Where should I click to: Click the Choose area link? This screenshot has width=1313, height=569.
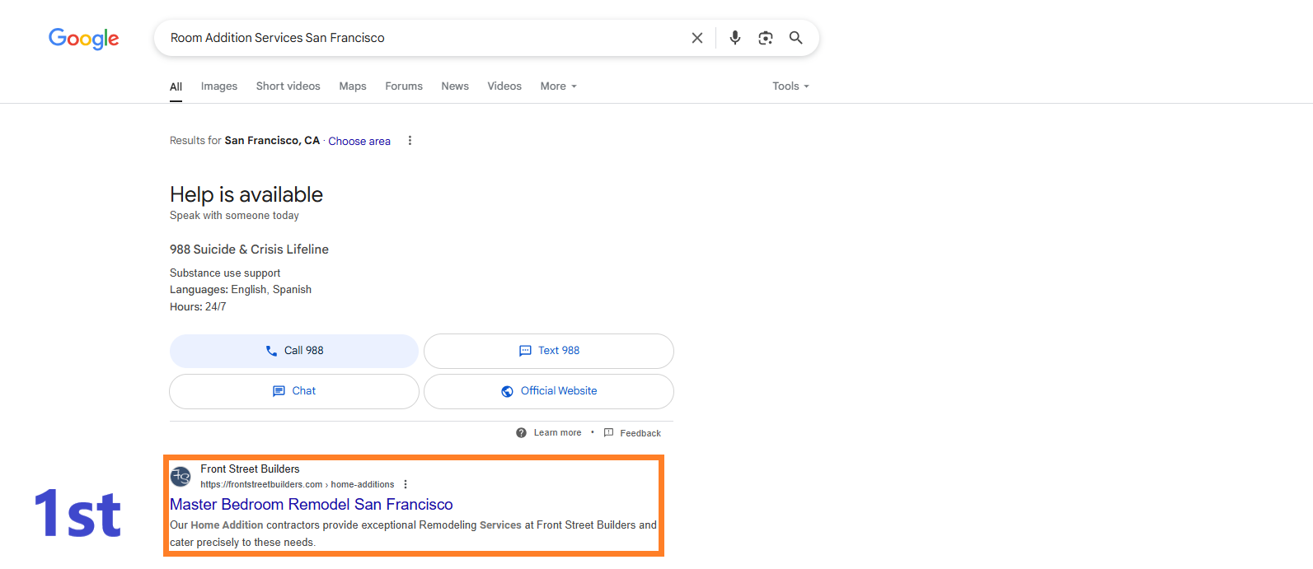359,141
